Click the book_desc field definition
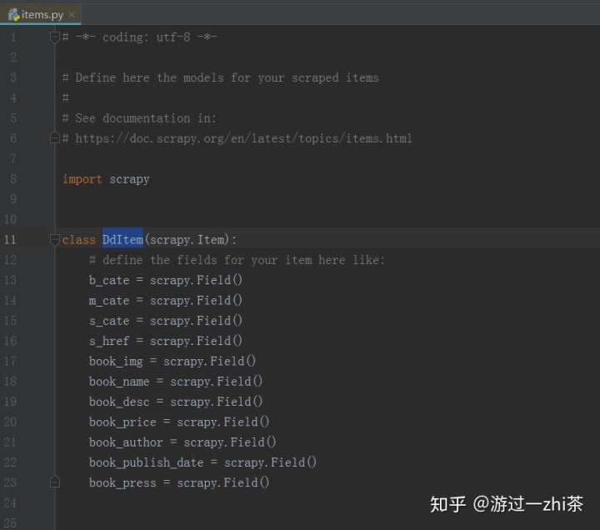The width and height of the screenshot is (600, 530). pyautogui.click(x=176, y=402)
